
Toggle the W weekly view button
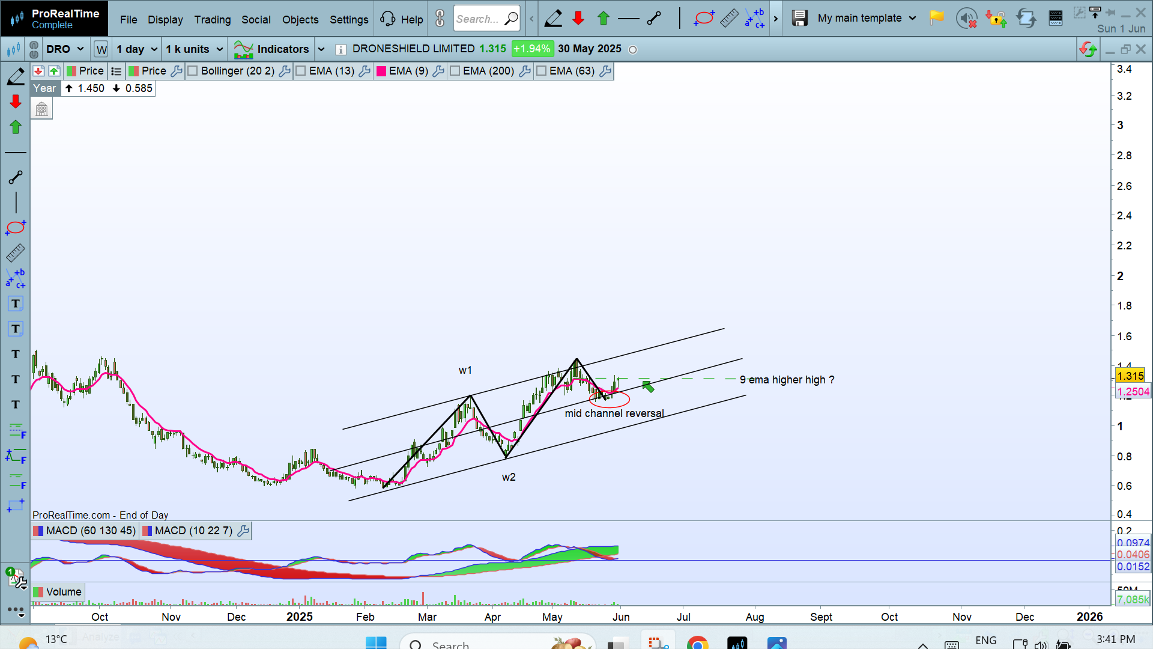tap(101, 49)
